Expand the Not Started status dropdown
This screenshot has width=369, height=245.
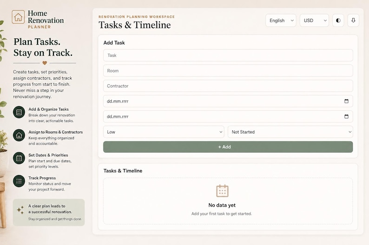click(x=290, y=132)
